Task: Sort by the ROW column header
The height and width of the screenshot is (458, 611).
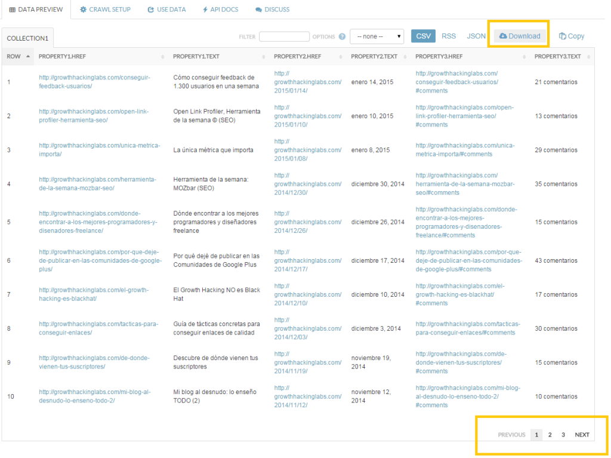Action: pyautogui.click(x=18, y=57)
